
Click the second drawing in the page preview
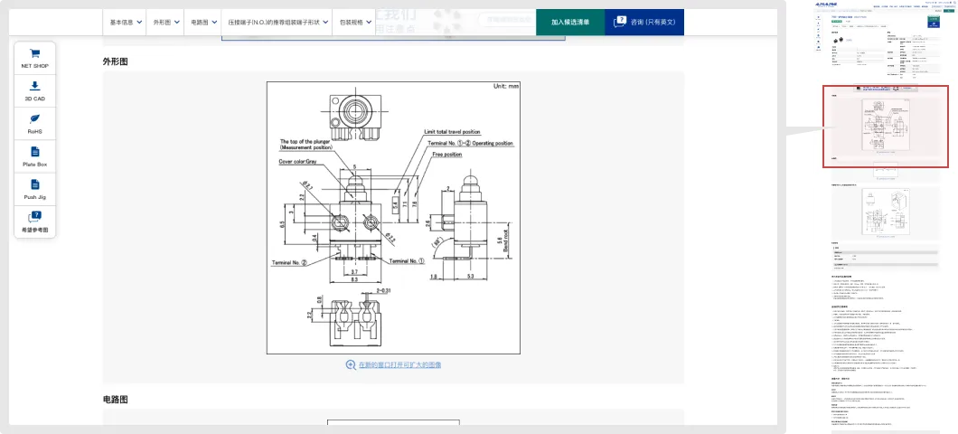885,214
